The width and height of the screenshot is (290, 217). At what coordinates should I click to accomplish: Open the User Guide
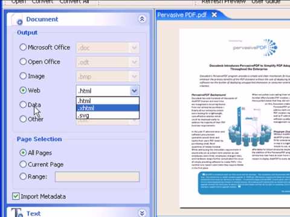pyautogui.click(x=266, y=2)
